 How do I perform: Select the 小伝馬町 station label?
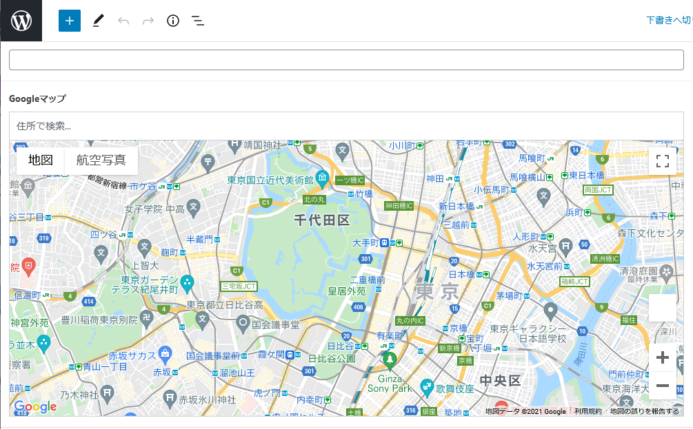click(492, 190)
